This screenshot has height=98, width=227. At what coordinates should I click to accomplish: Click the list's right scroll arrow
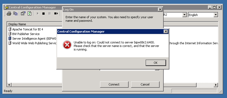click(x=216, y=85)
